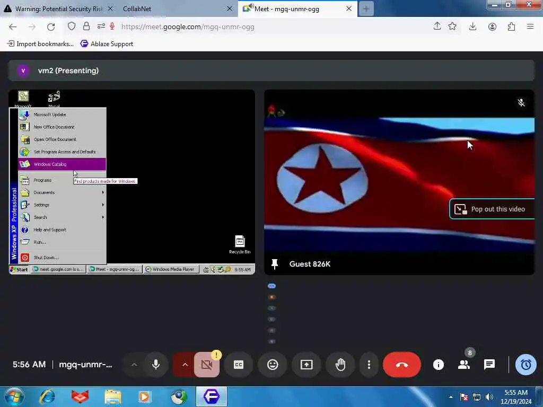
Task: Expand video settings chevron beside camera
Action: point(185,365)
